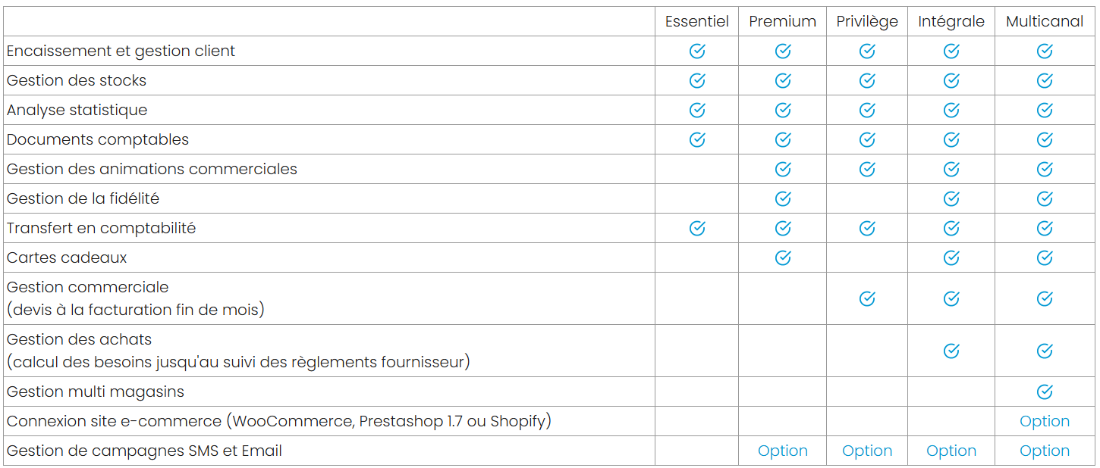Click Privilège checkmark for Gestion commerciale row
Screen dimensions: 1100x468
867,298
